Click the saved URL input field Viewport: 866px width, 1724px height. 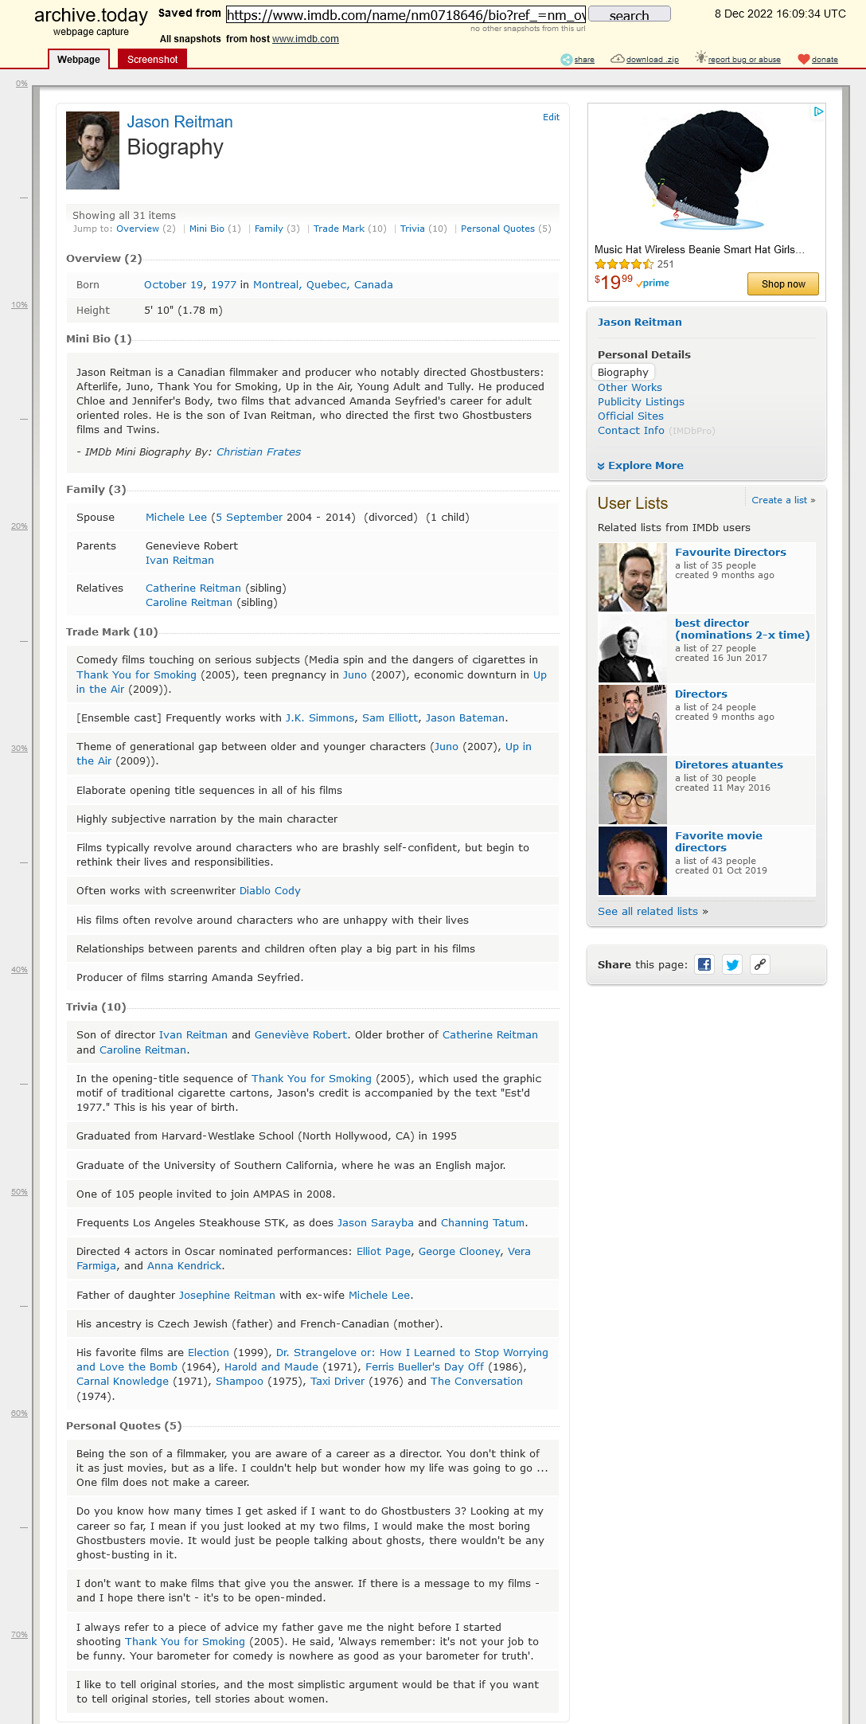point(406,15)
